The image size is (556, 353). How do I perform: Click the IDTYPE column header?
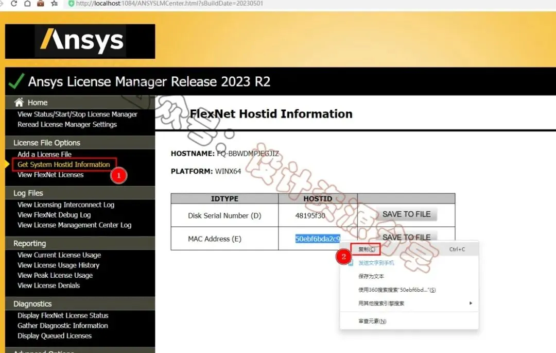pyautogui.click(x=224, y=199)
